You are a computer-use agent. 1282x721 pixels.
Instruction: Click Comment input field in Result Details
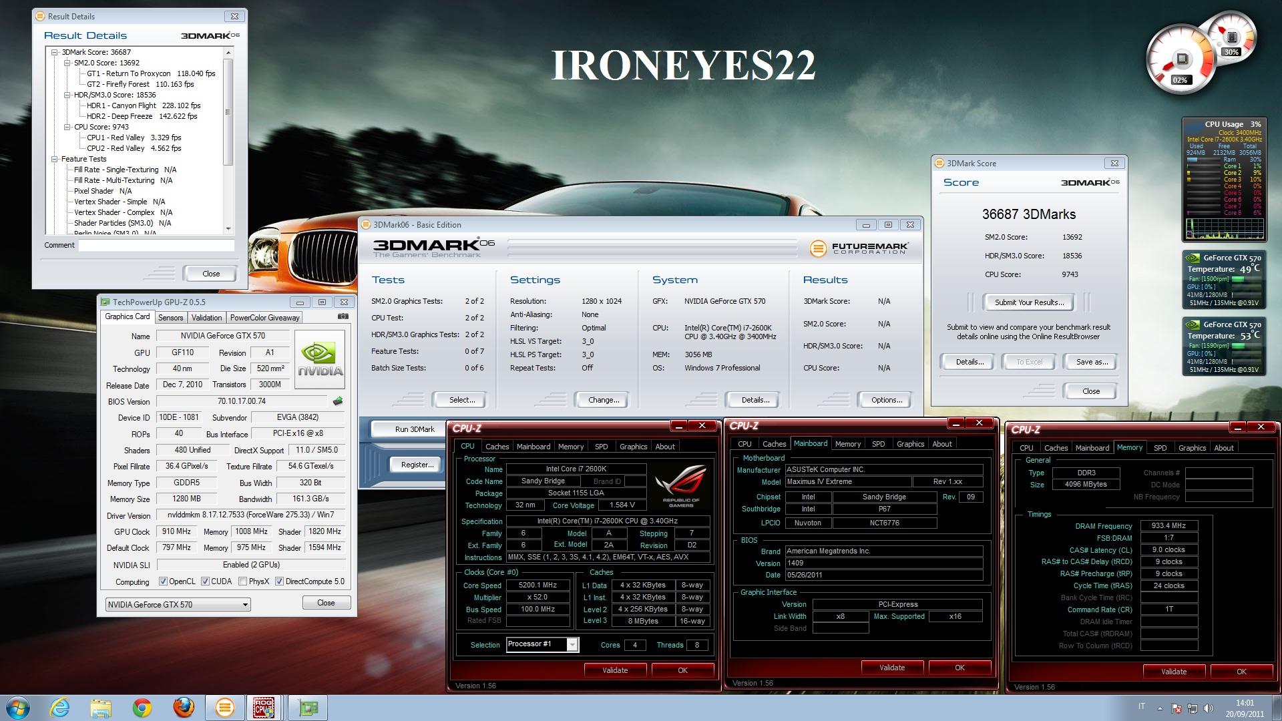point(156,245)
